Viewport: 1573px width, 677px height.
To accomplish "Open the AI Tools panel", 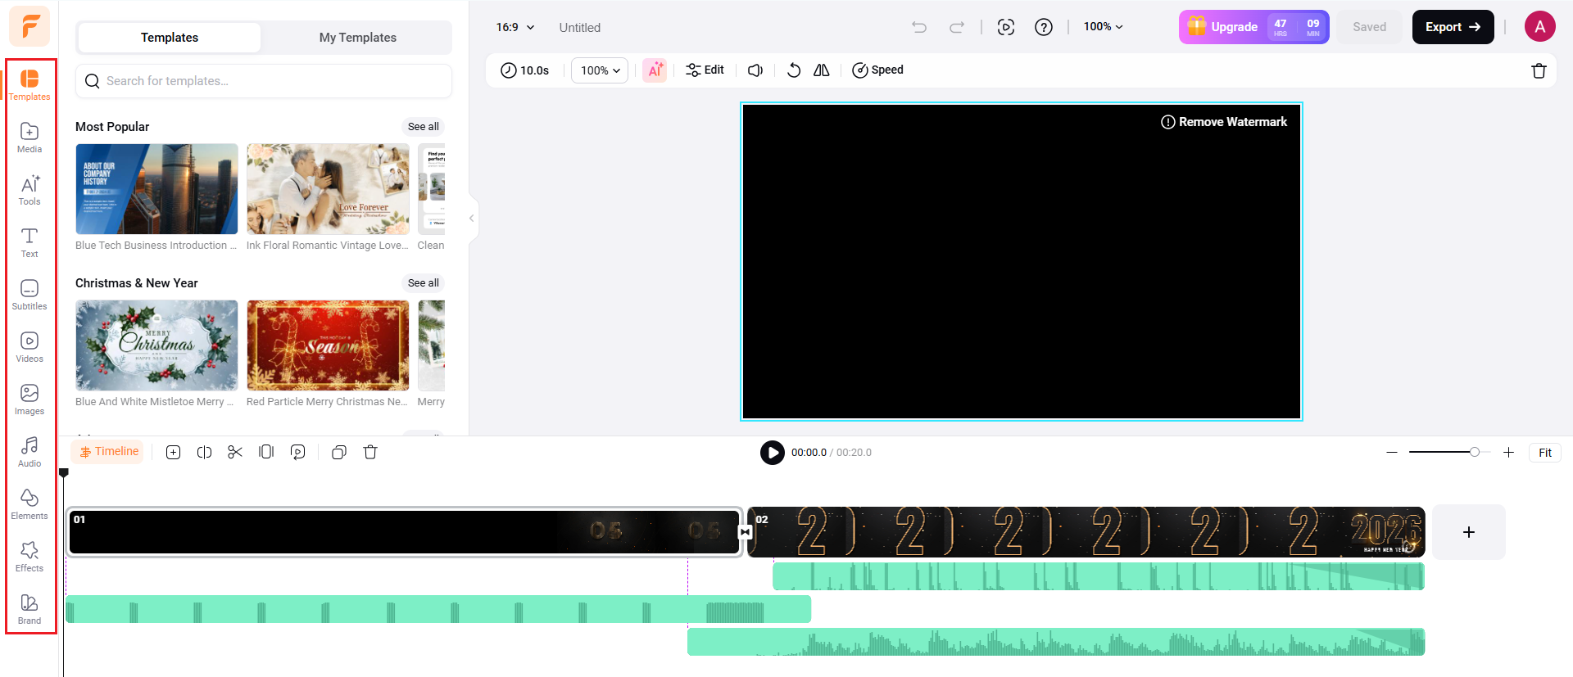I will click(x=29, y=190).
